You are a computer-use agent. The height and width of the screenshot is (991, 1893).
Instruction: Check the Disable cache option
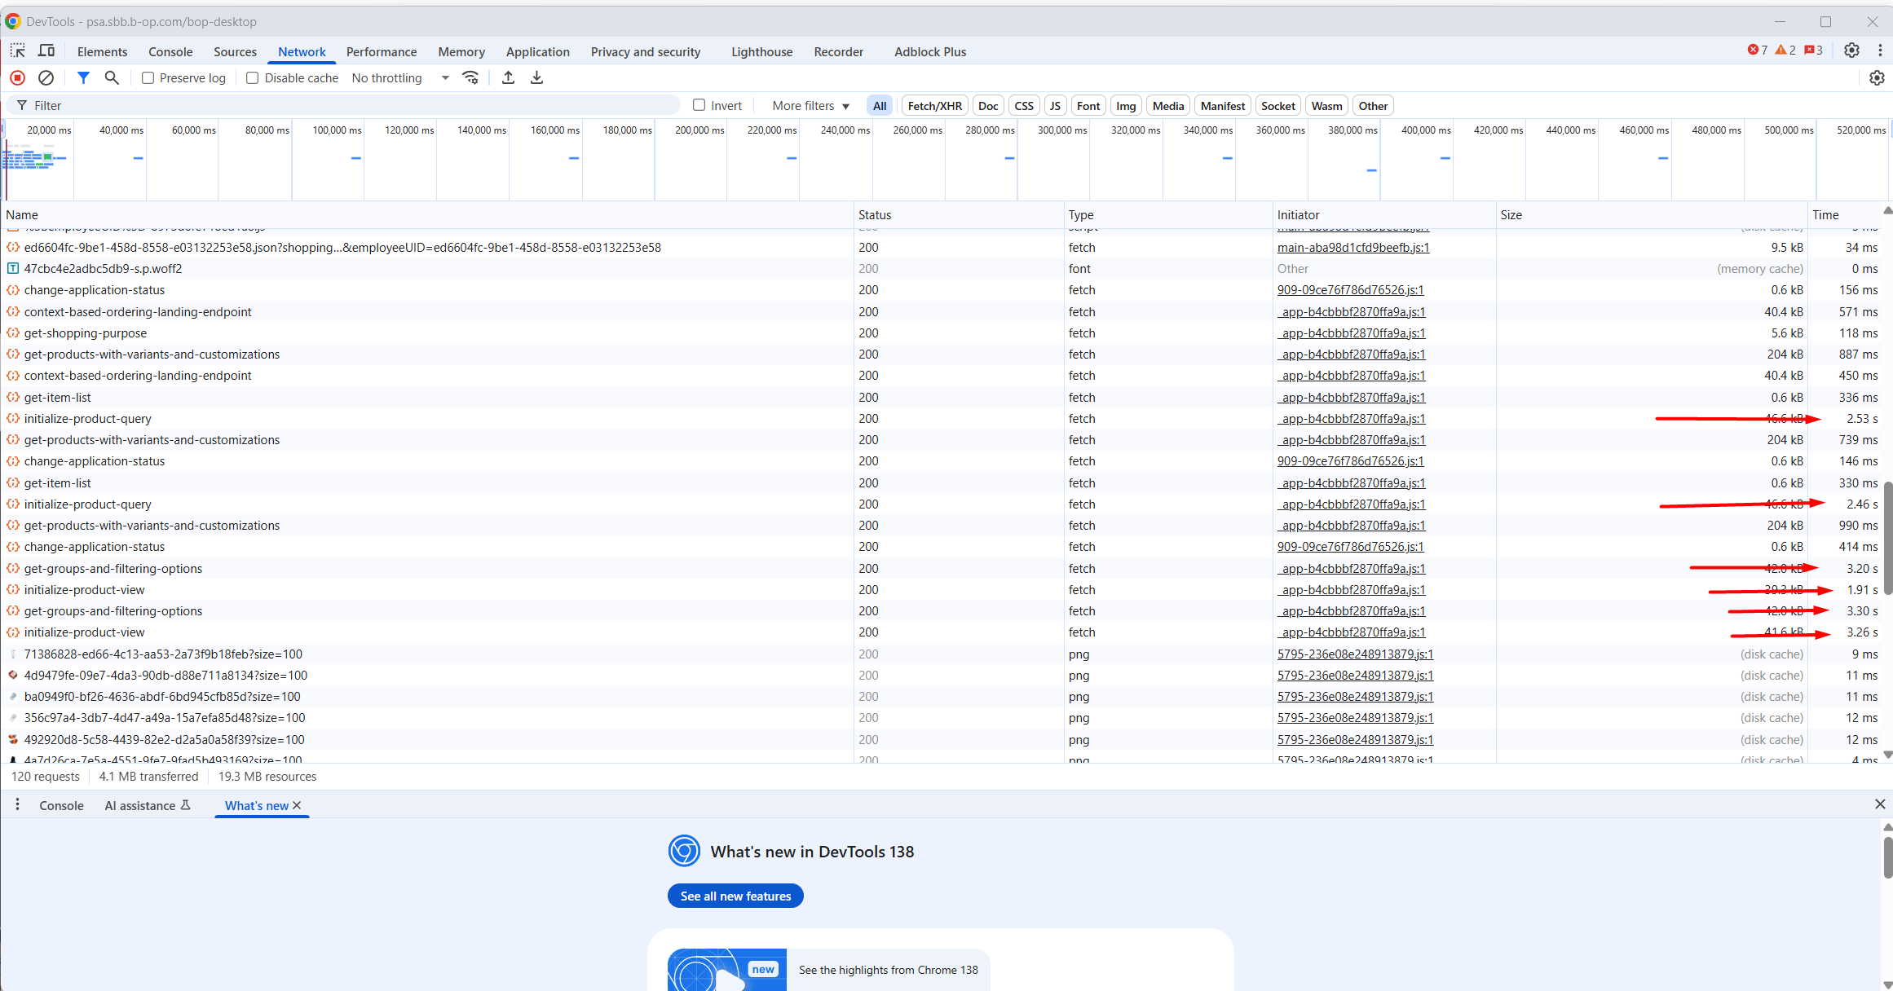[253, 78]
